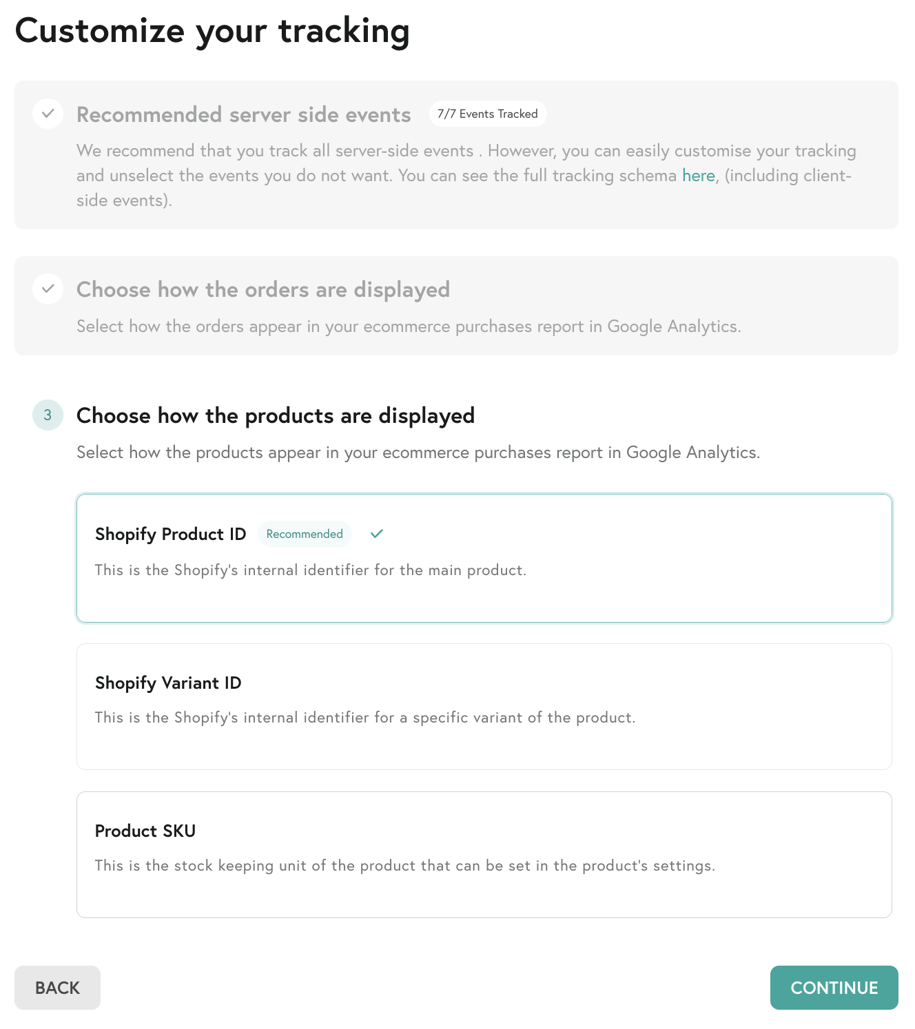Click the Customize your tracking page title
This screenshot has height=1029, width=915.
click(212, 32)
